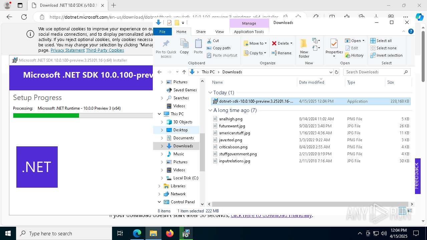Viewport: 427px width, 240px height.
Task: Open Properties of the selected file
Action: [334, 48]
